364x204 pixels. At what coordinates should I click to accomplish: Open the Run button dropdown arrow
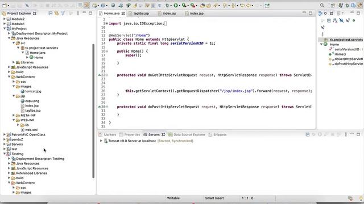coord(180,6)
